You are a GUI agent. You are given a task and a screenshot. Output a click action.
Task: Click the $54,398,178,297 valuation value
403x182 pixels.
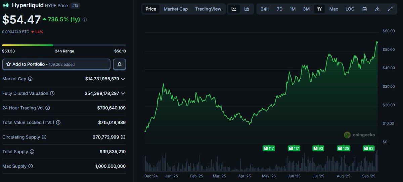click(x=102, y=93)
